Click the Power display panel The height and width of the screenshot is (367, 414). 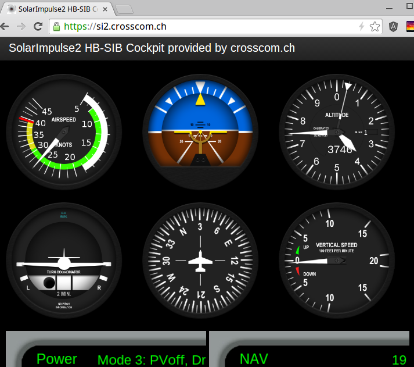pos(57,359)
